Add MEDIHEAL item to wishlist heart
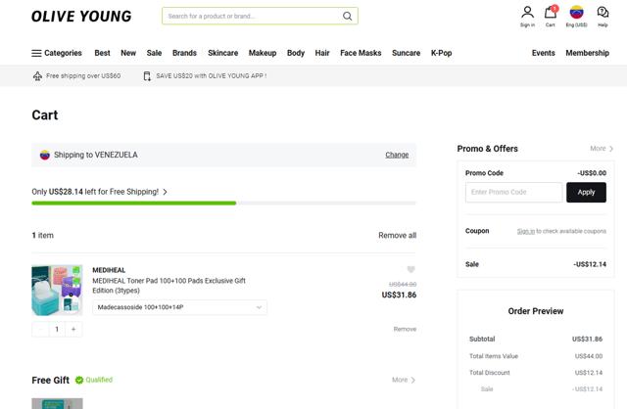 (410, 270)
